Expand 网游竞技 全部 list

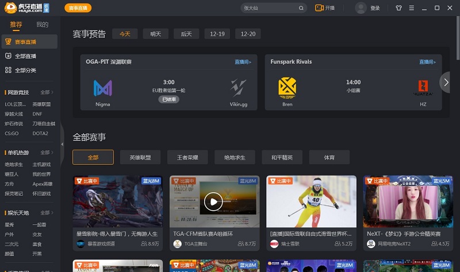pyautogui.click(x=47, y=92)
